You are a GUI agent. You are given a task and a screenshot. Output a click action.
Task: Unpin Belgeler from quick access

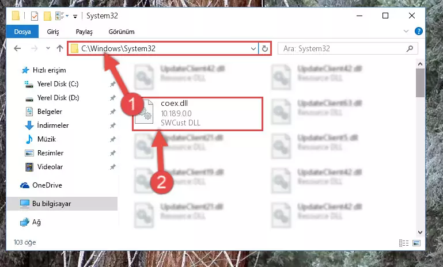[x=113, y=112]
